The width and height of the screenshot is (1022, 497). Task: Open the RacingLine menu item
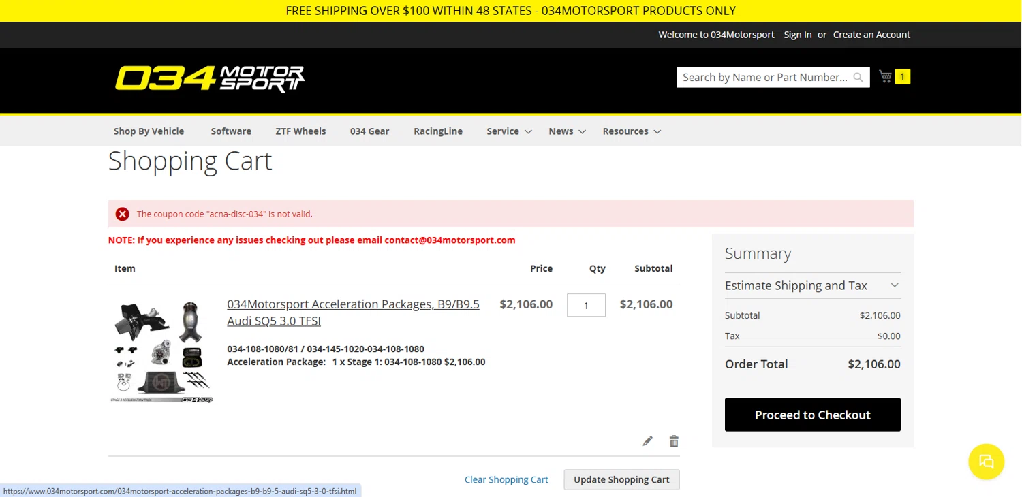[x=438, y=131]
